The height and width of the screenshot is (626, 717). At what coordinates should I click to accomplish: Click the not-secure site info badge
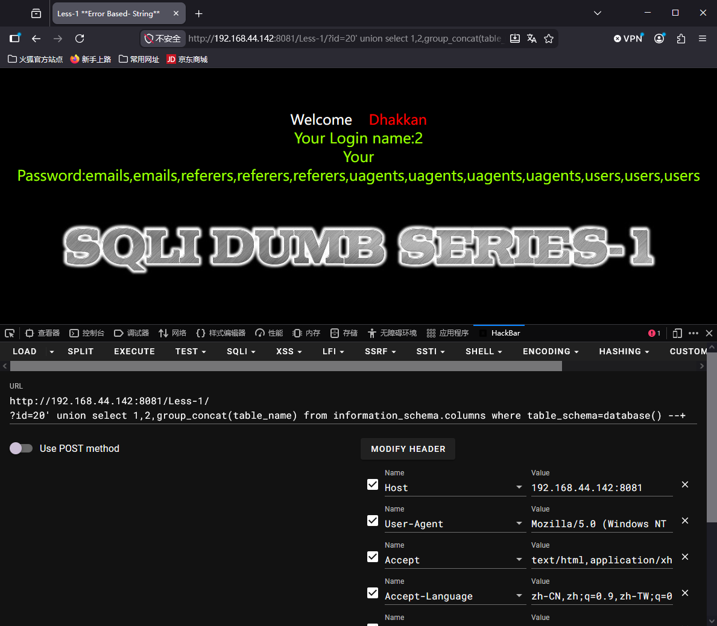162,39
